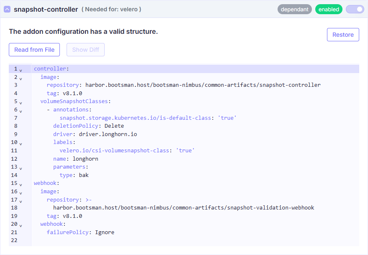Place cursor on the failurePolicy Ignore value
368x255 pixels.
tap(104, 232)
